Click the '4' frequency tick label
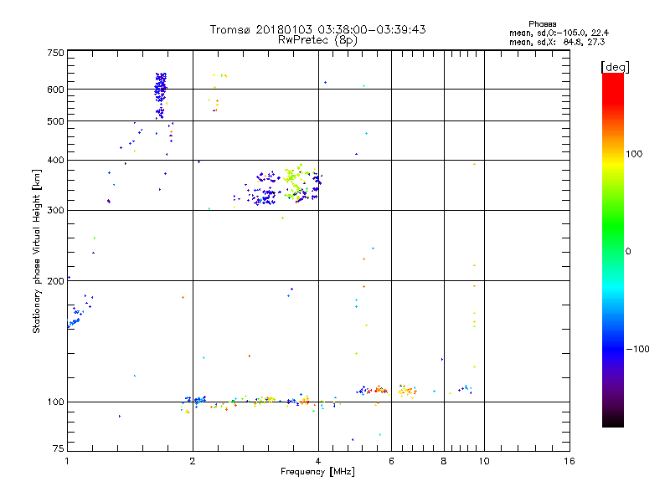This screenshot has height=502, width=670. (x=318, y=461)
